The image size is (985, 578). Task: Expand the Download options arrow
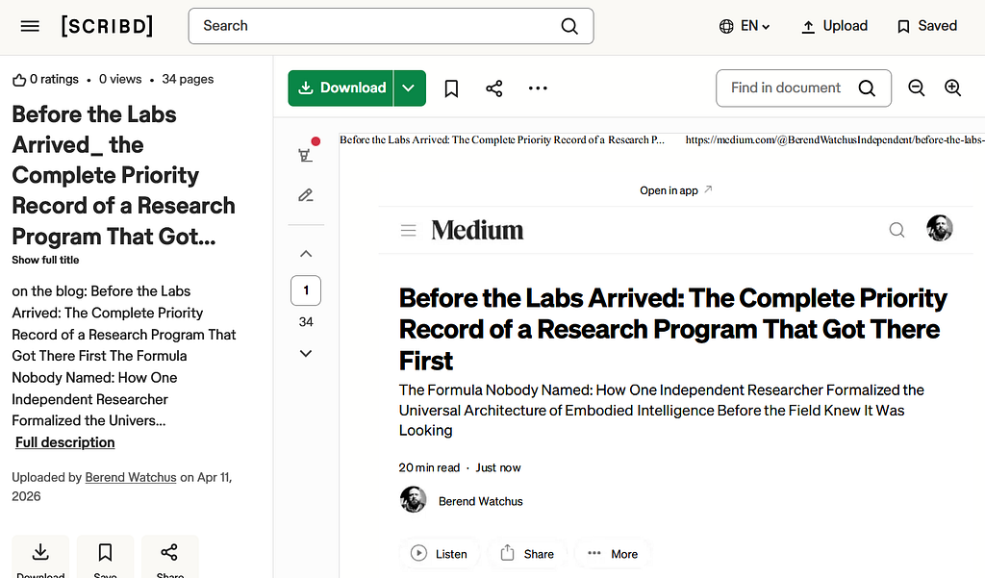pos(410,88)
